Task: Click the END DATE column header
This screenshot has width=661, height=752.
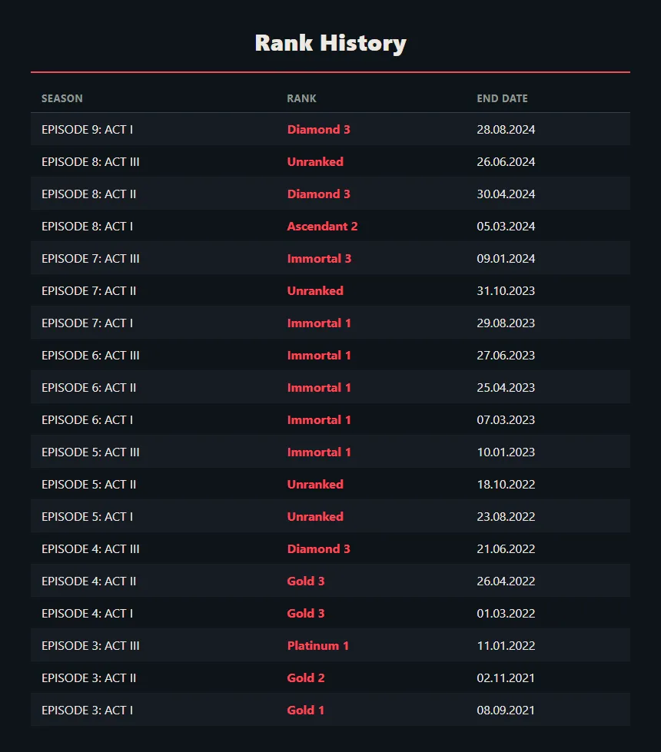Action: coord(502,98)
